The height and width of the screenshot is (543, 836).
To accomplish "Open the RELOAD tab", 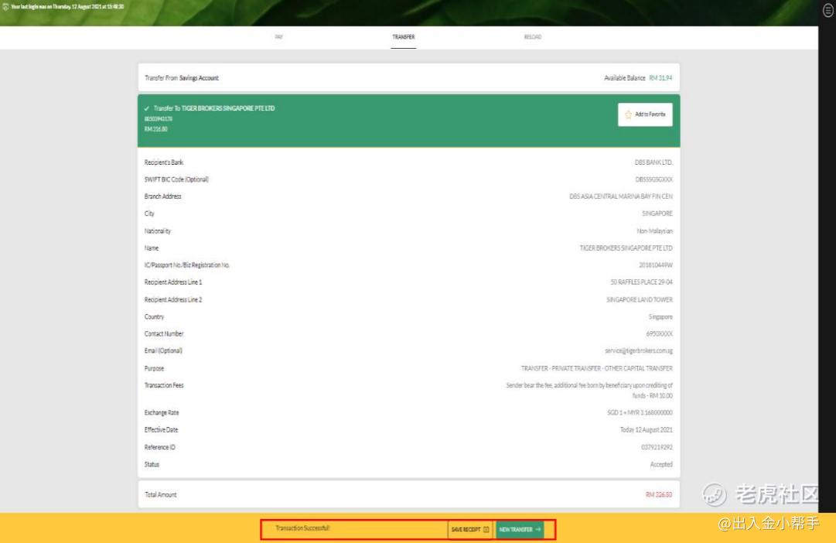I will [x=533, y=37].
